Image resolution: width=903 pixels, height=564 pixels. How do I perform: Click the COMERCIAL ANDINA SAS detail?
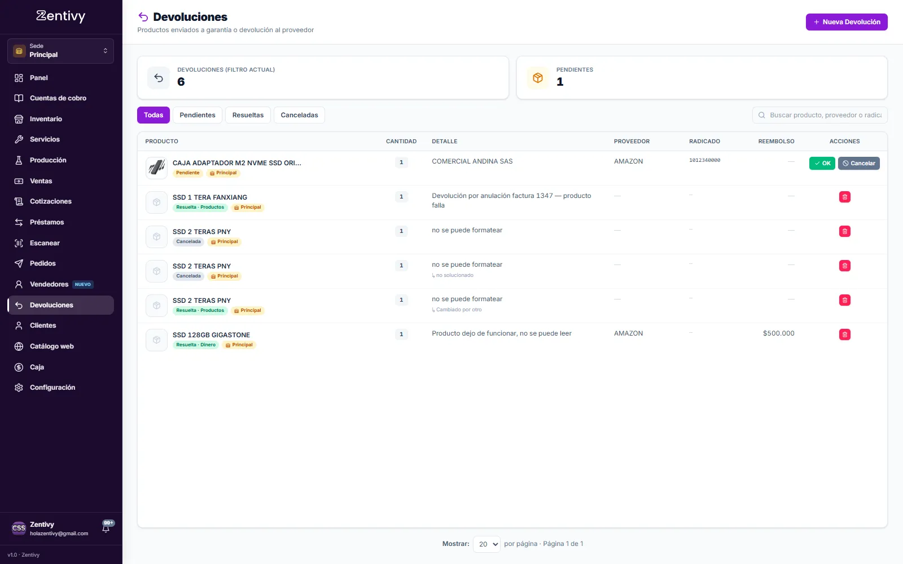(x=472, y=161)
